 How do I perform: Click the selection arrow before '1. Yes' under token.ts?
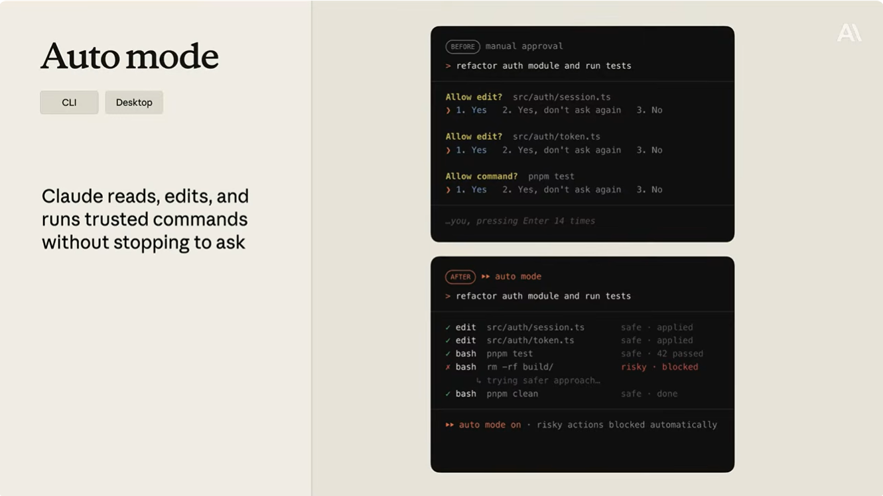click(x=448, y=150)
